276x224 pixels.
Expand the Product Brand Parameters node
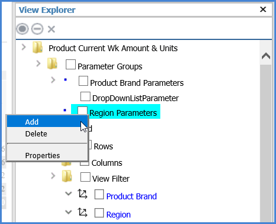point(53,80)
